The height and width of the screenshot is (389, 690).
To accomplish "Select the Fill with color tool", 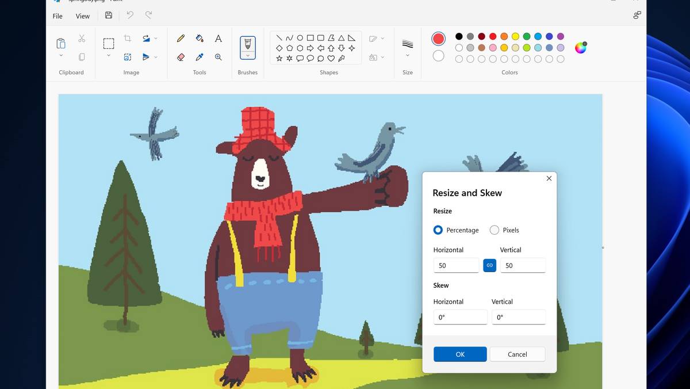I will click(x=200, y=39).
